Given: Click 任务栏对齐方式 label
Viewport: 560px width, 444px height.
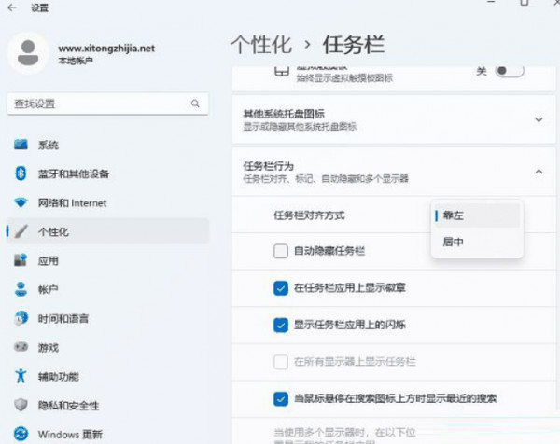Looking at the screenshot, I should point(309,215).
